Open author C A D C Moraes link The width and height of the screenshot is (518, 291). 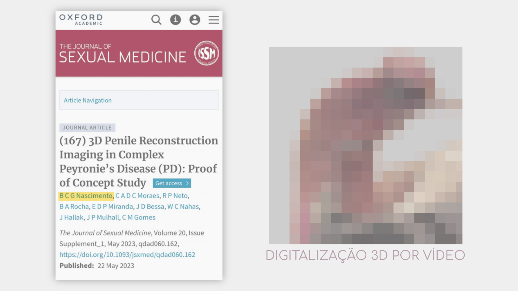tap(137, 196)
